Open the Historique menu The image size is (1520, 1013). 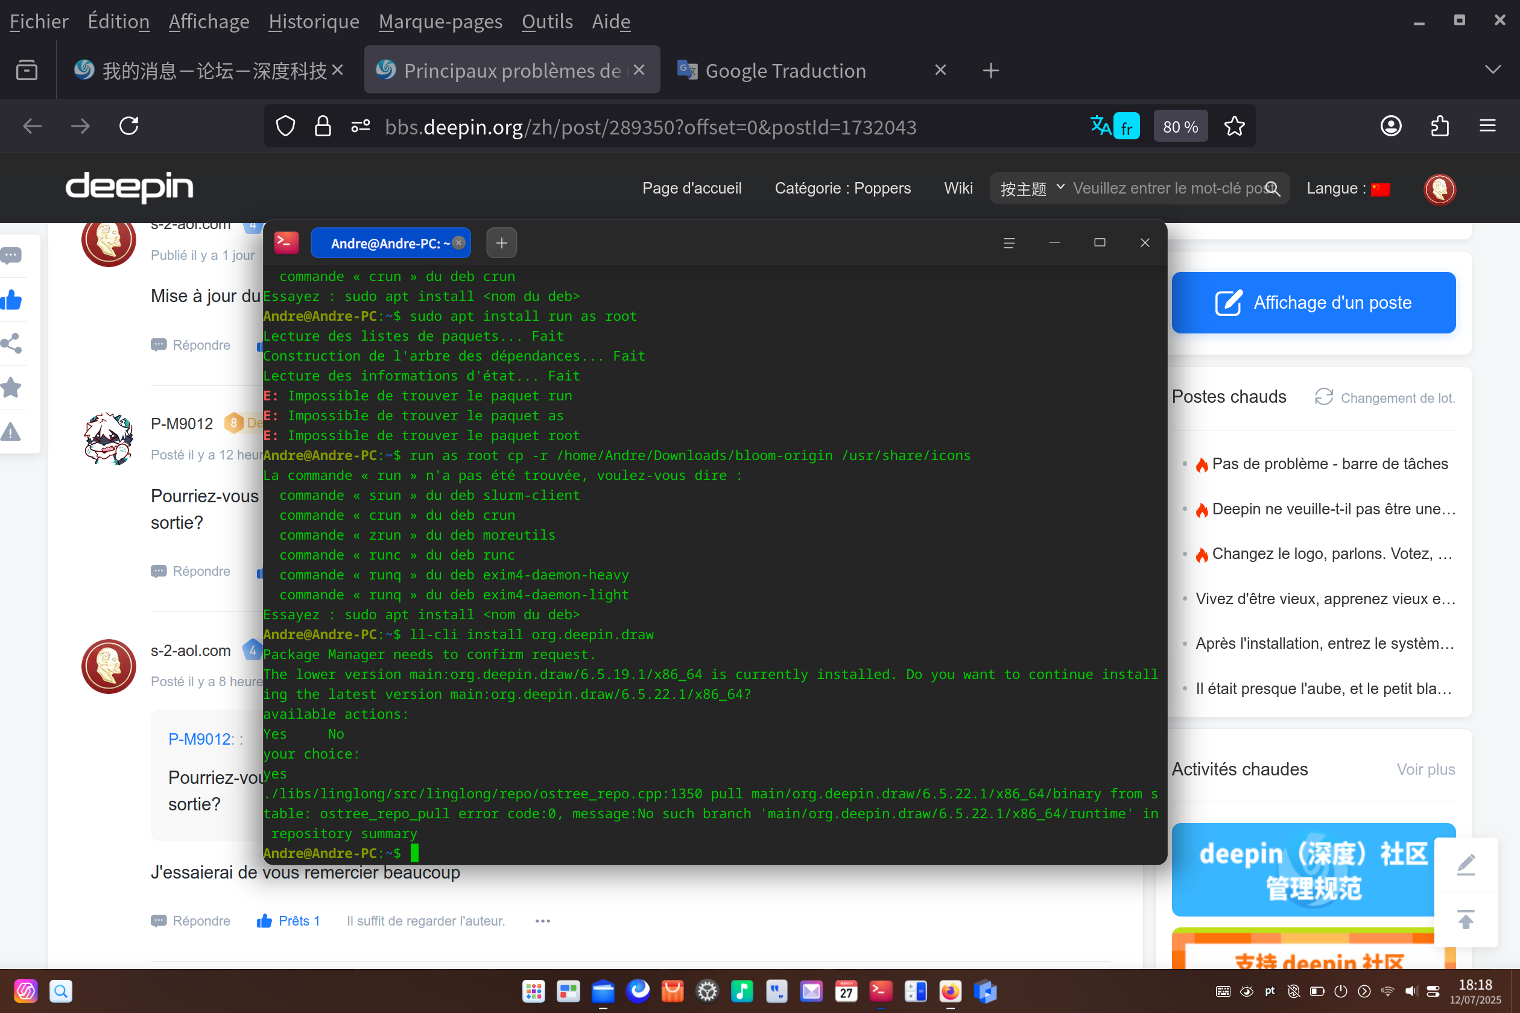click(314, 21)
